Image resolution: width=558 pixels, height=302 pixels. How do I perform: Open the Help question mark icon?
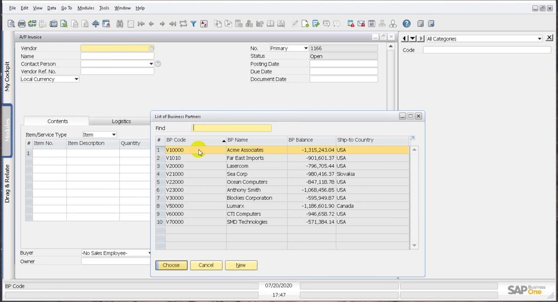[406, 24]
